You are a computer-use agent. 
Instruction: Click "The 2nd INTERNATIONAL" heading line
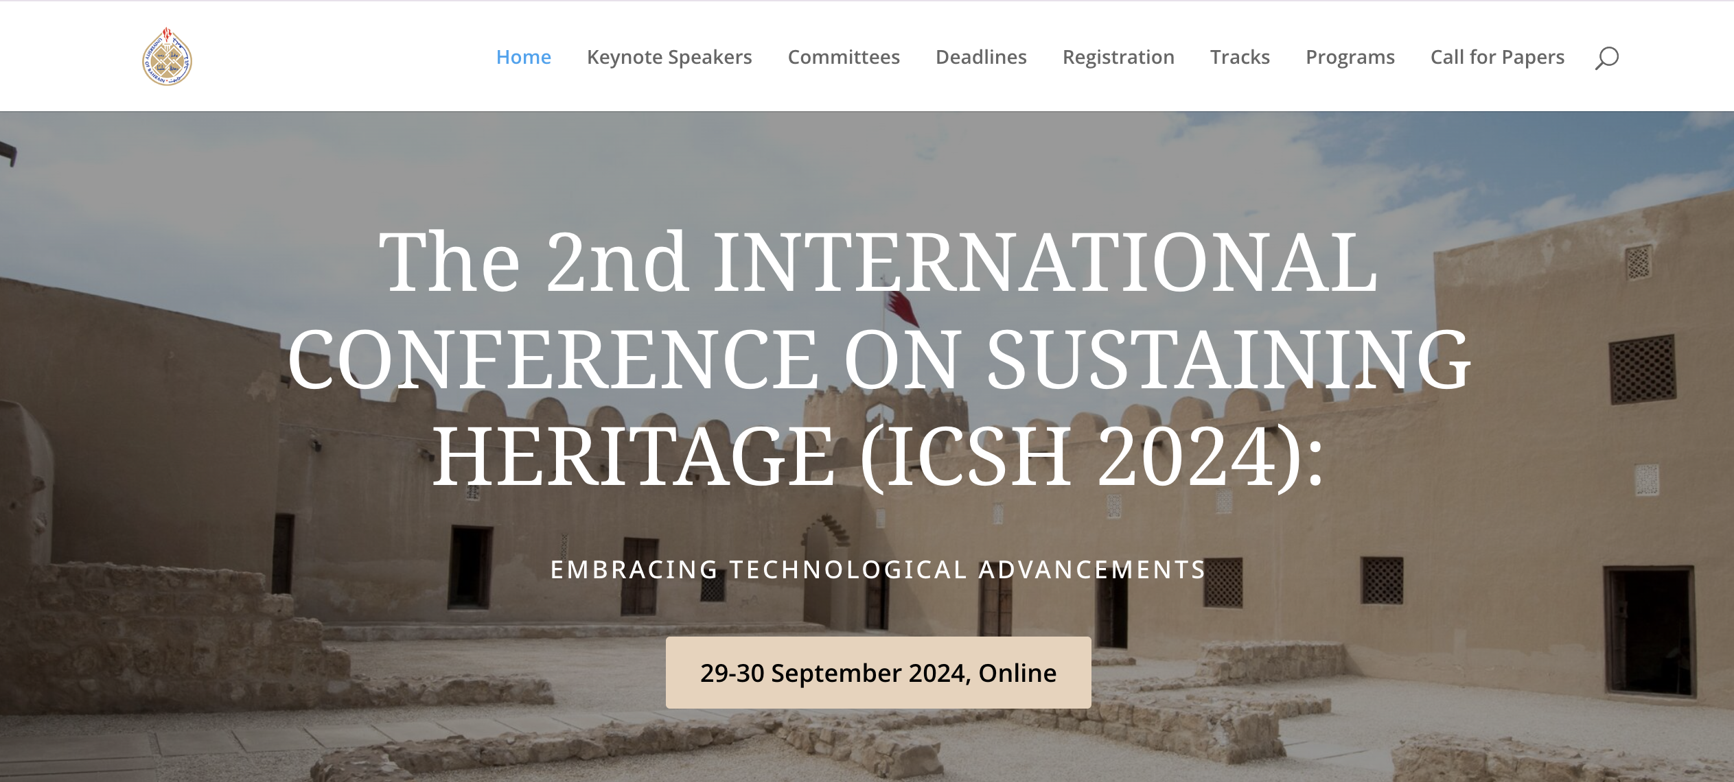(877, 262)
